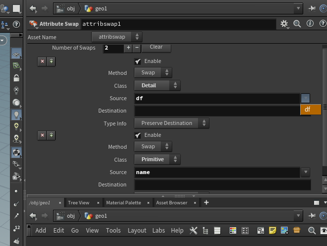Create network box icon

pyautogui.click(x=261, y=231)
